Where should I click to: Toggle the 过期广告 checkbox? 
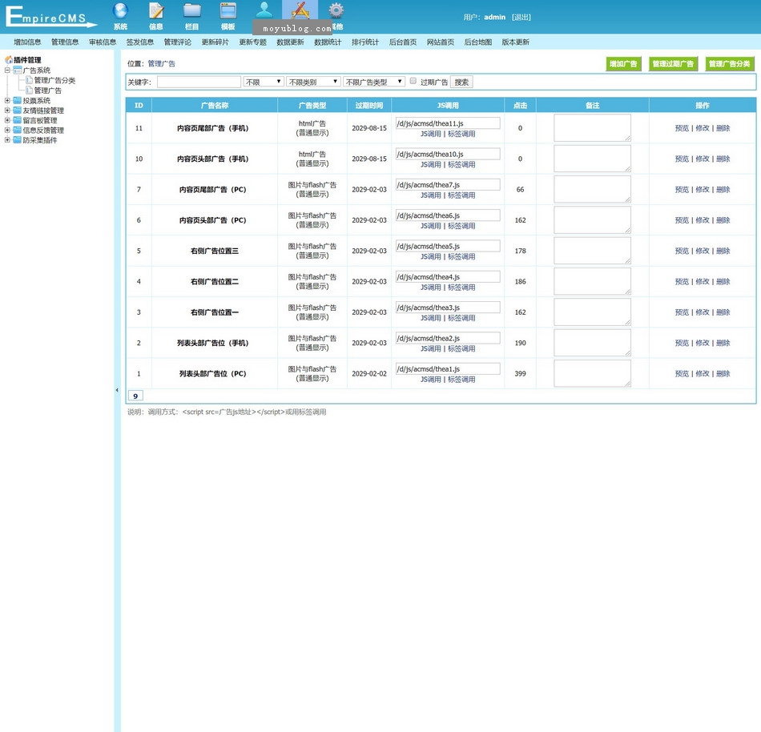coord(413,81)
